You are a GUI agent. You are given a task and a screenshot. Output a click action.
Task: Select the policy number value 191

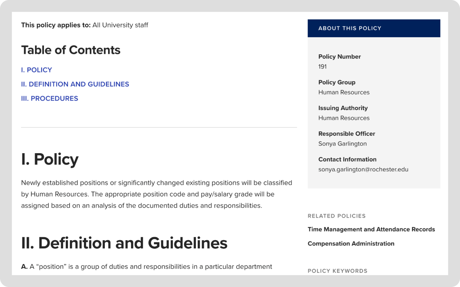tap(322, 67)
